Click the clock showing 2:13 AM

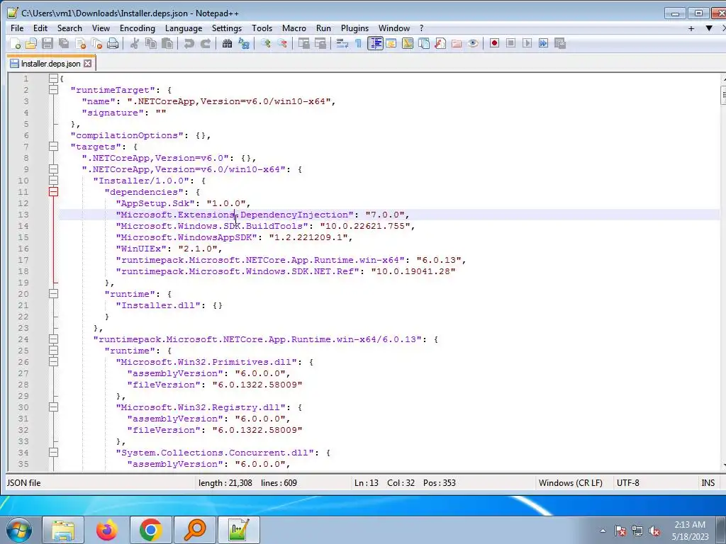(x=690, y=531)
